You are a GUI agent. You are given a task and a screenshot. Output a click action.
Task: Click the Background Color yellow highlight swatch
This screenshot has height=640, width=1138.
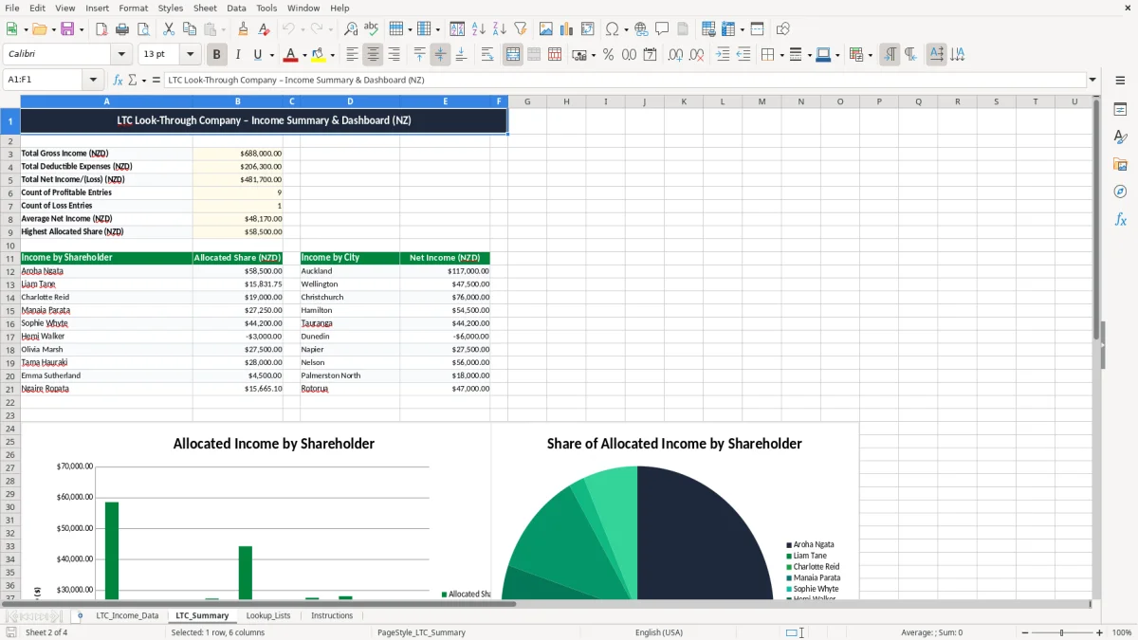pyautogui.click(x=318, y=55)
